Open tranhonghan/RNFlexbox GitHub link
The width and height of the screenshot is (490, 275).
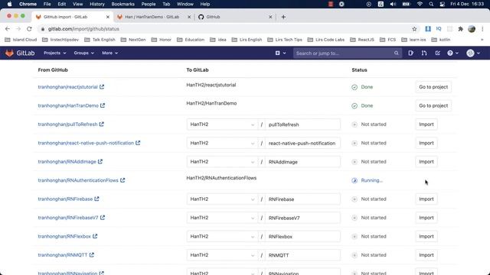(x=64, y=236)
